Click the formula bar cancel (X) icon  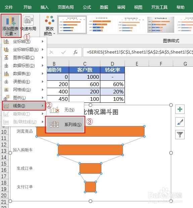(51, 52)
